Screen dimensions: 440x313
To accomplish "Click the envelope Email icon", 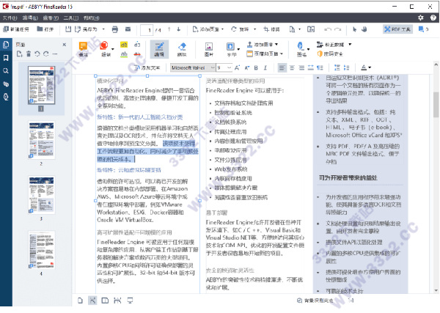I will pos(128,29).
